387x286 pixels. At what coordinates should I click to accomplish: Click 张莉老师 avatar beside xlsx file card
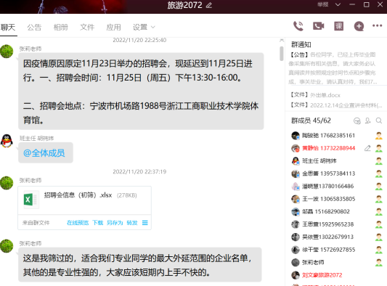(7, 183)
